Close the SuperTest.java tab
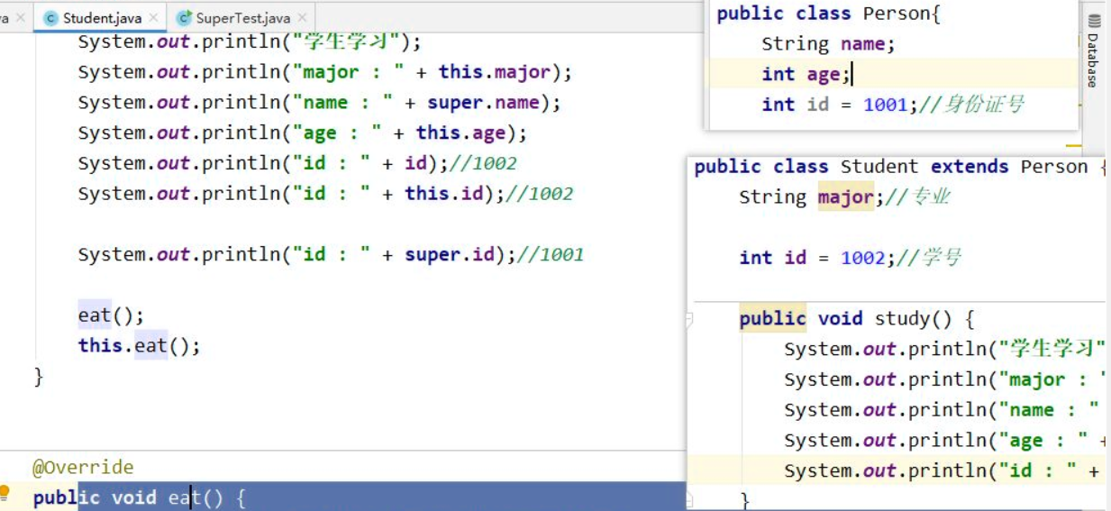 click(x=301, y=18)
